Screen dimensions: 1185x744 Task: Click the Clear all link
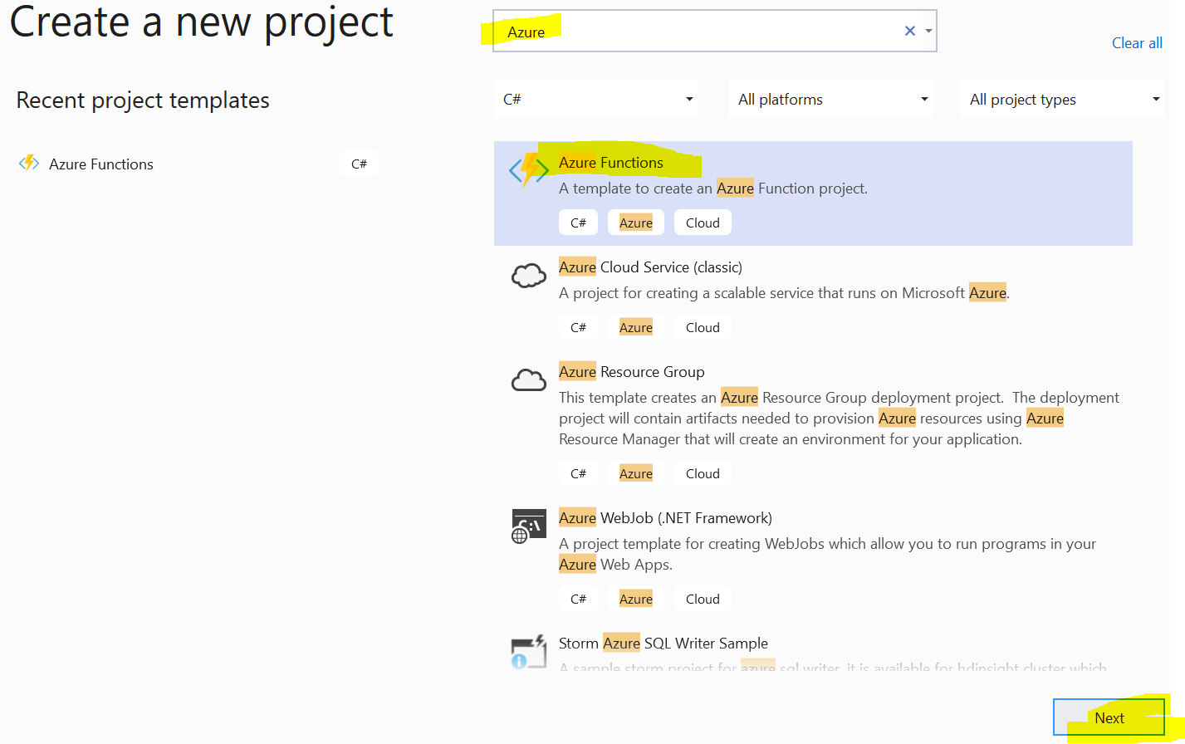[x=1137, y=43]
